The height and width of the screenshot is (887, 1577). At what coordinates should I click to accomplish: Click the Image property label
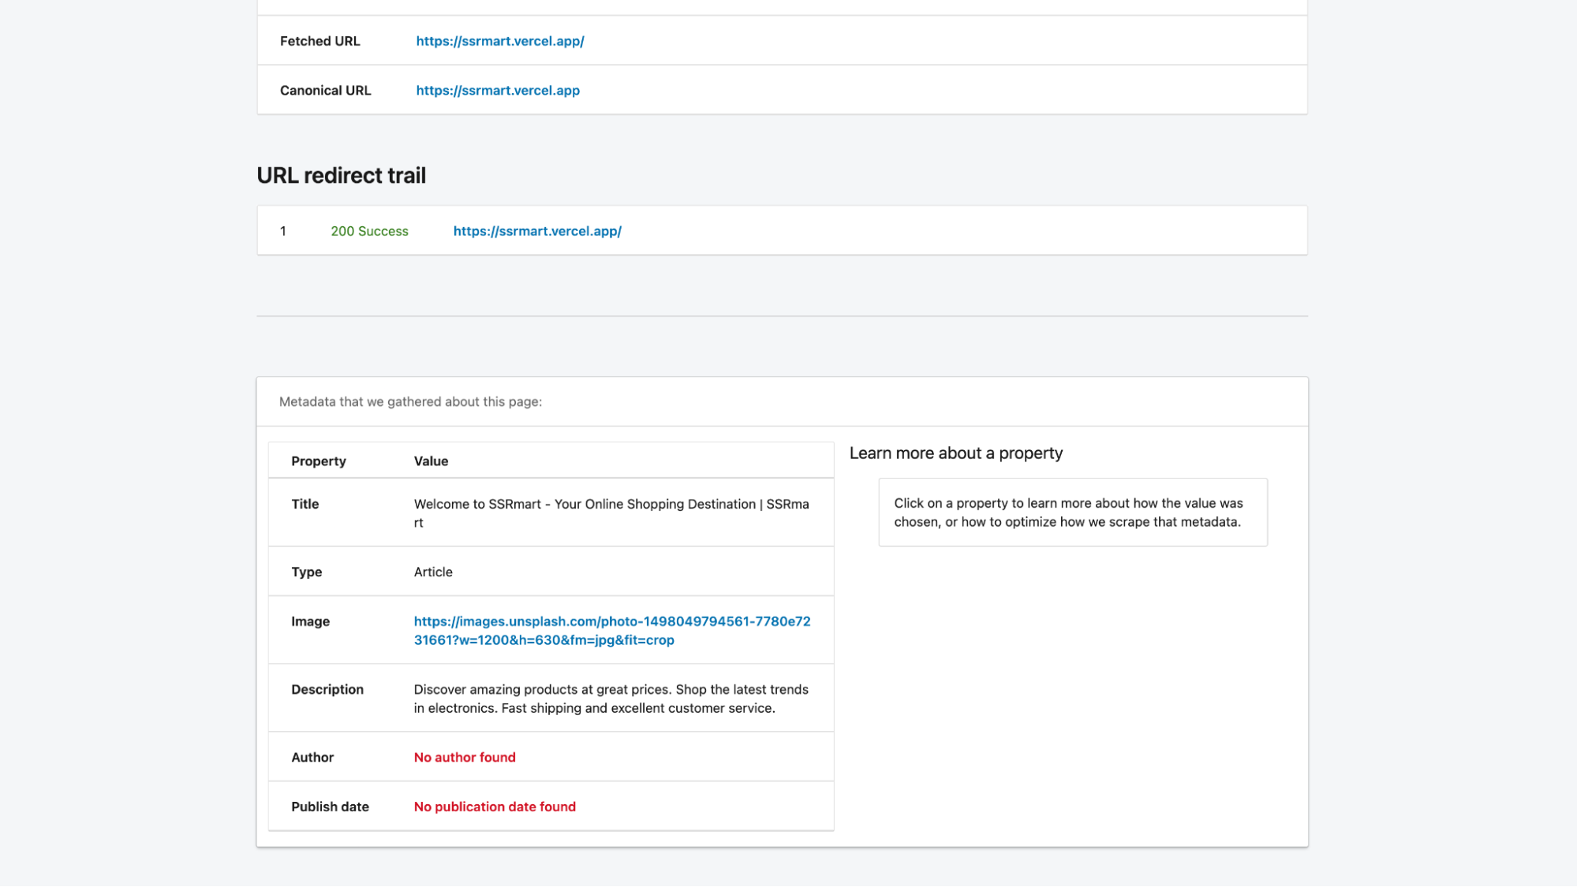coord(310,621)
